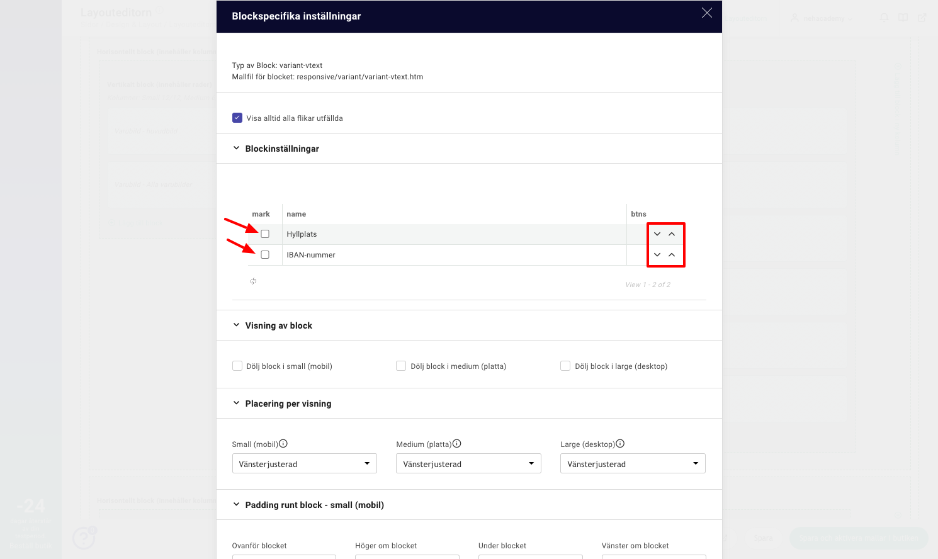Open Small (mobil) alignment dropdown
Image resolution: width=938 pixels, height=559 pixels.
pyautogui.click(x=305, y=463)
